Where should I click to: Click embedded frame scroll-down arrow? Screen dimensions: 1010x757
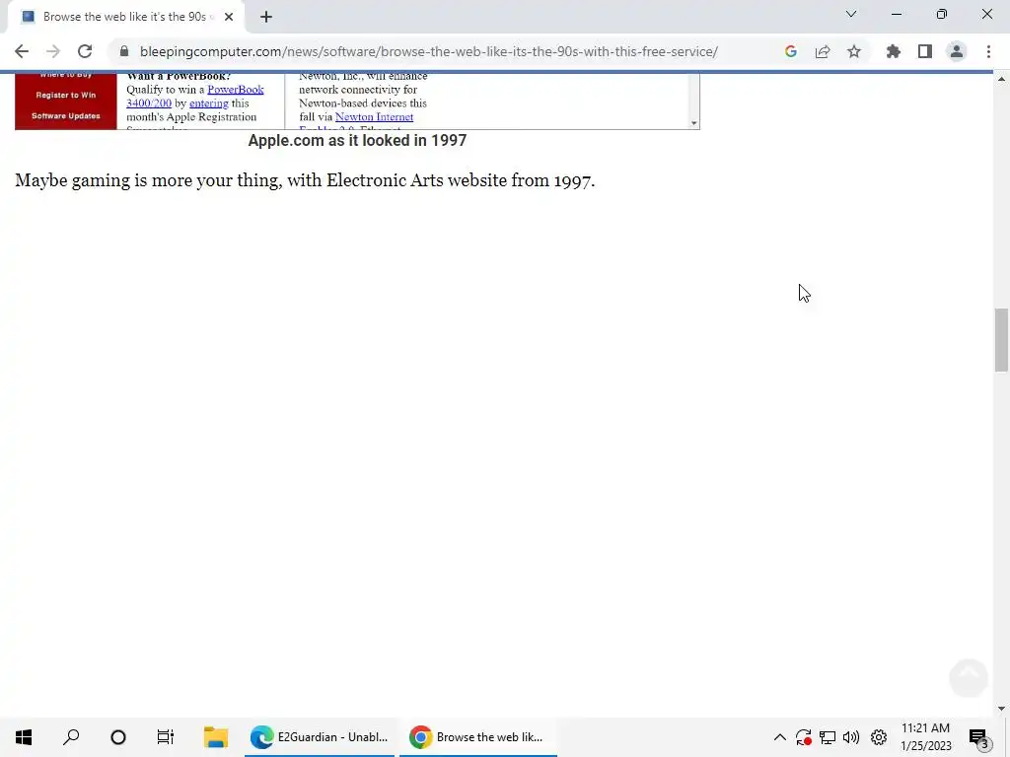tap(693, 123)
